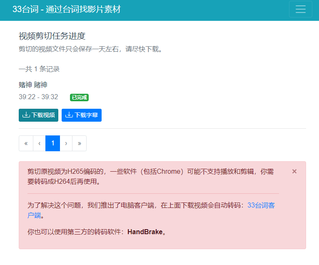Click the download icon on 下载字幕
Screen dimensions: 319x265
pos(69,115)
